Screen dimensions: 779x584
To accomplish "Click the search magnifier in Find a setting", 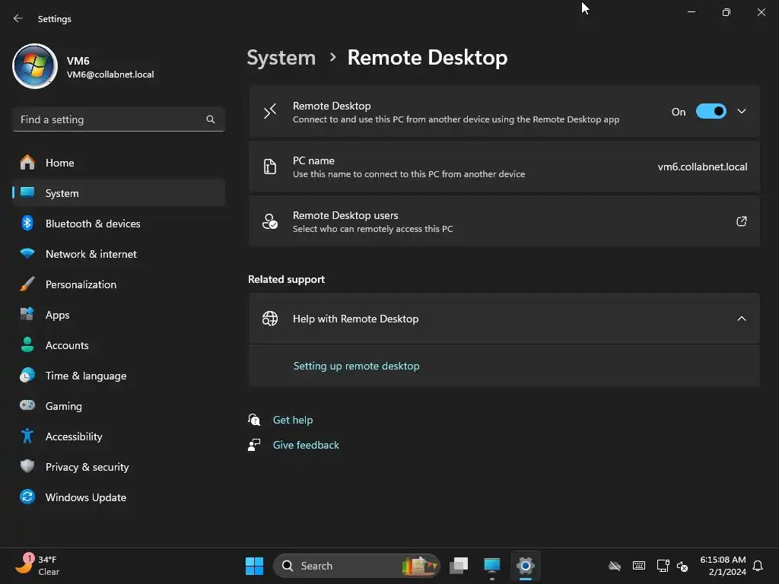I will point(211,119).
